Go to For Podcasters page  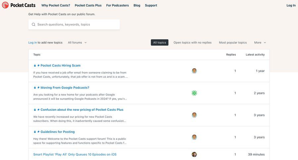click(x=118, y=5)
